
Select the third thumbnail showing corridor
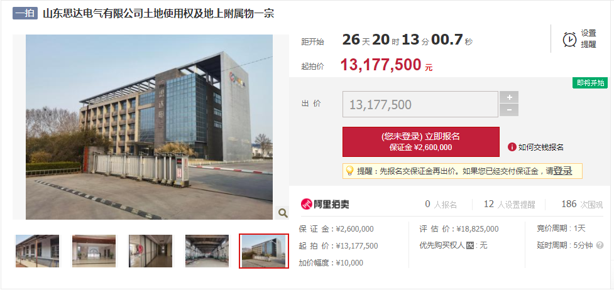[150, 251]
